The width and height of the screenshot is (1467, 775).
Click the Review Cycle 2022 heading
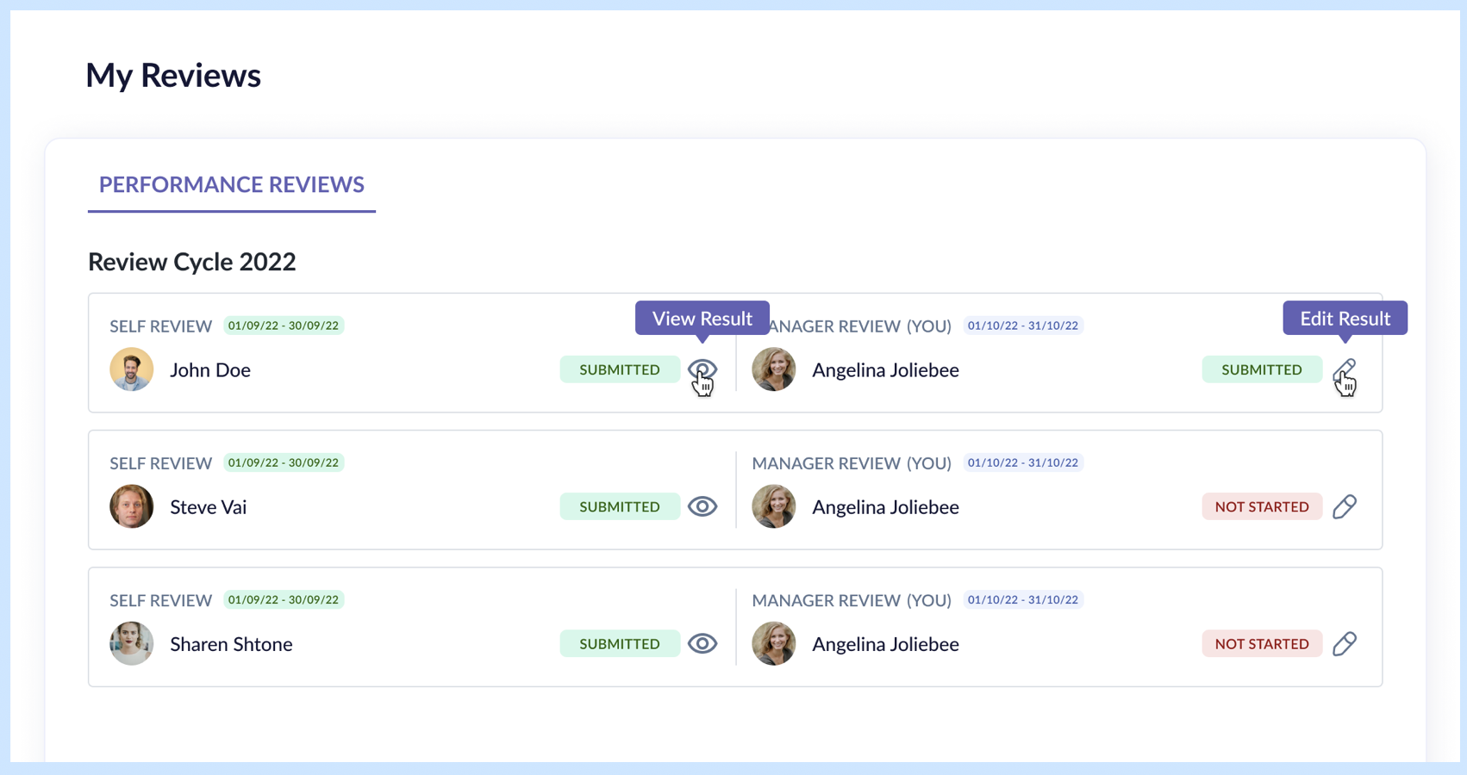(192, 262)
